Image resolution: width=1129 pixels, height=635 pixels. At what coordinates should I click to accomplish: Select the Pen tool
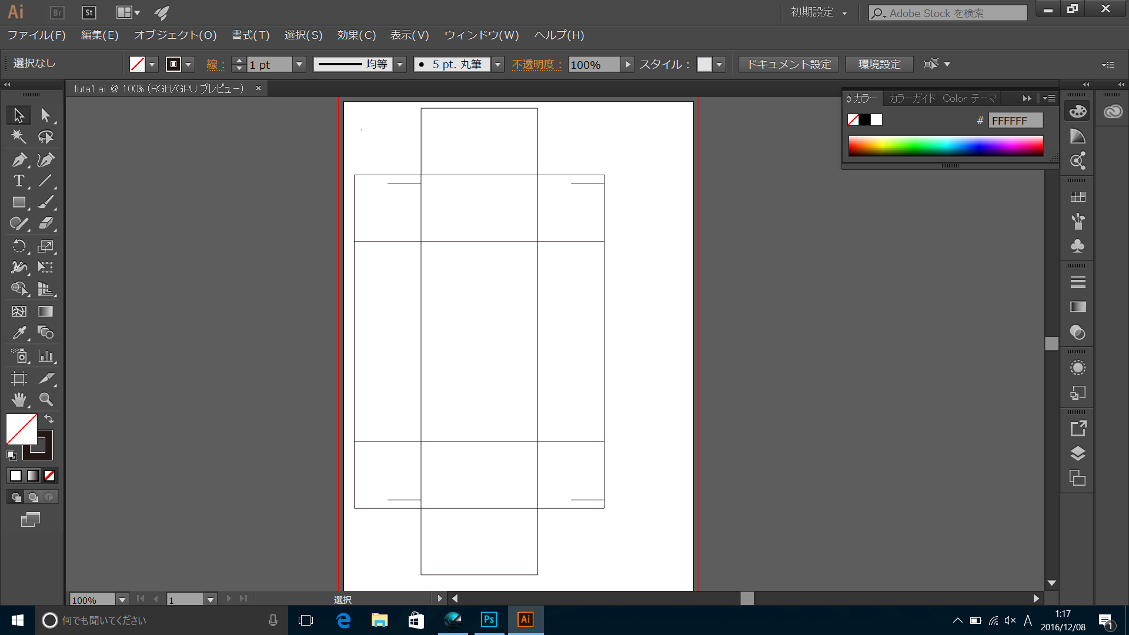point(19,159)
